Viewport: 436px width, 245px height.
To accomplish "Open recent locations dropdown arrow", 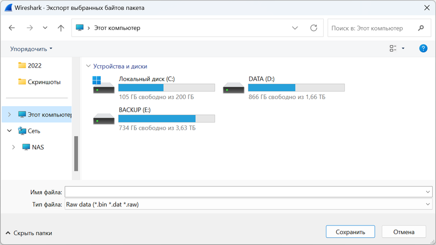I will [45, 28].
